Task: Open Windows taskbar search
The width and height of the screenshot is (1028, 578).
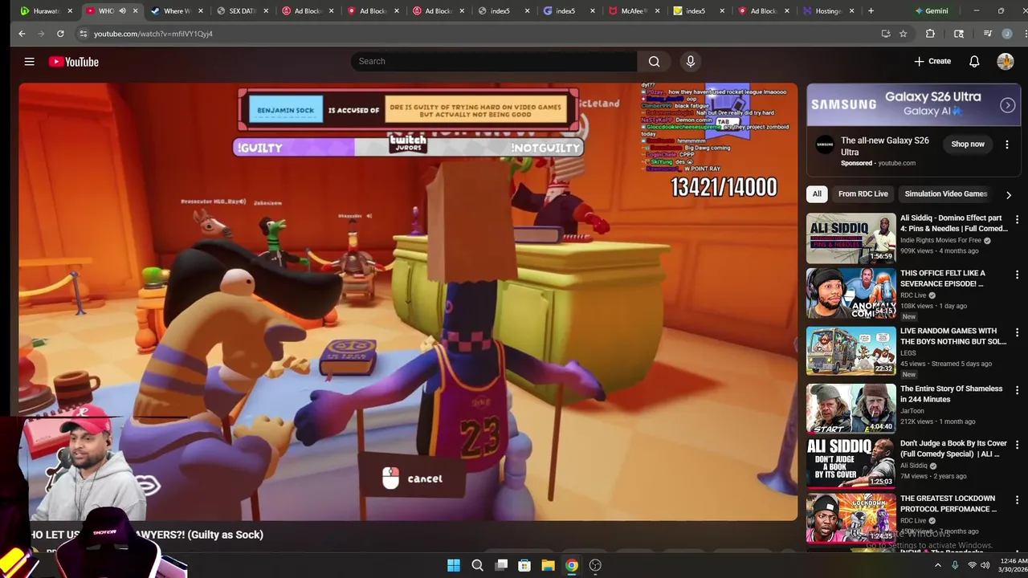Action: point(477,565)
